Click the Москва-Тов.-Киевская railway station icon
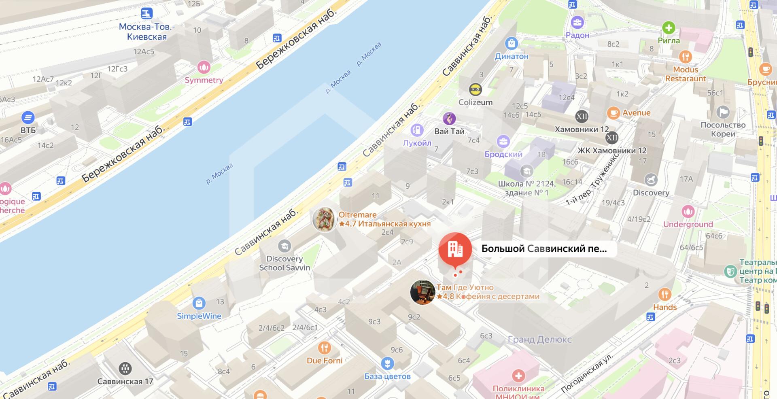Image resolution: width=777 pixels, height=399 pixels. (146, 13)
